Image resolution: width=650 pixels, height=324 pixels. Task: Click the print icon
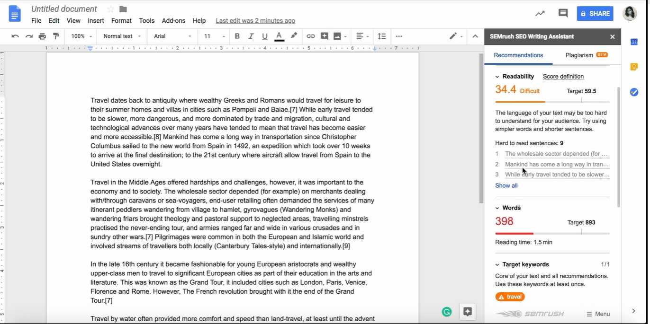[x=42, y=36]
